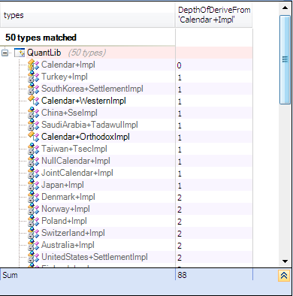The height and width of the screenshot is (296, 293).
Task: Click the UnitedStates+SettlementImpl class icon
Action: (34, 257)
